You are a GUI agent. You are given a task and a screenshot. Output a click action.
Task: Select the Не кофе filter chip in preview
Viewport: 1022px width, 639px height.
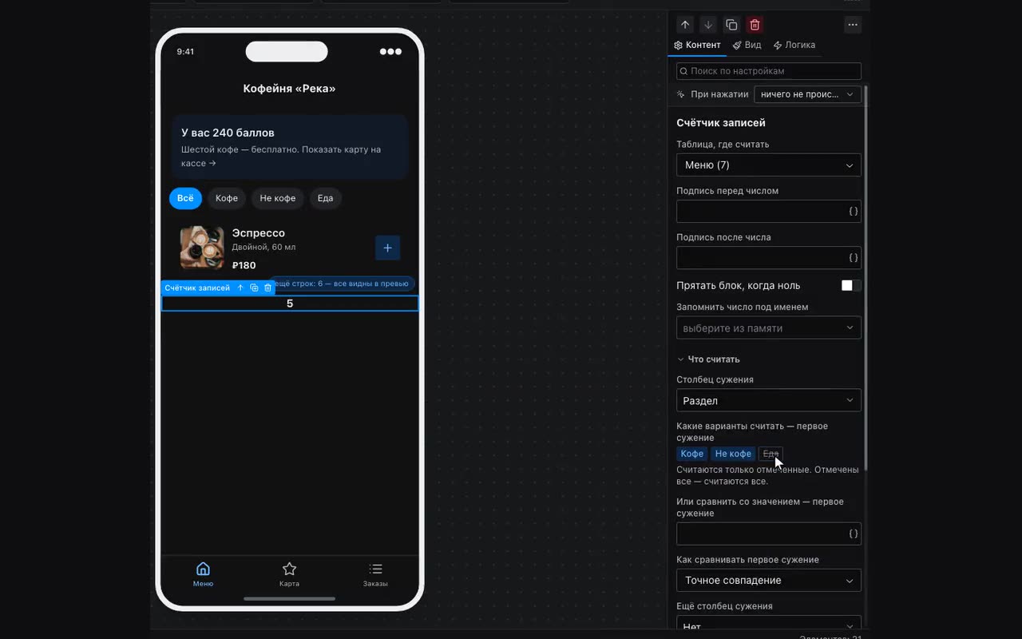278,198
